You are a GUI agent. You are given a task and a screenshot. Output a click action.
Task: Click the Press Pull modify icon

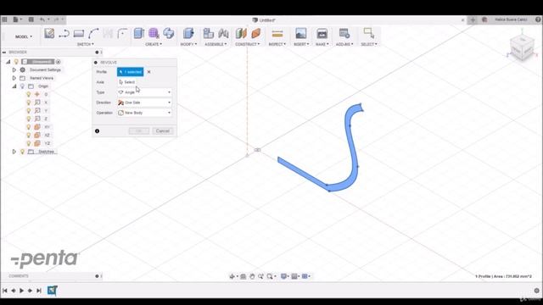[x=188, y=33]
